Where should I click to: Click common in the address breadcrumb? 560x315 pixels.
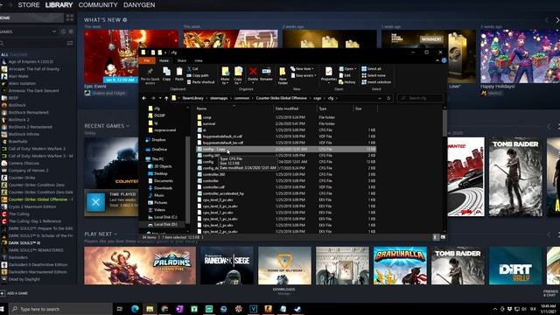pos(241,98)
